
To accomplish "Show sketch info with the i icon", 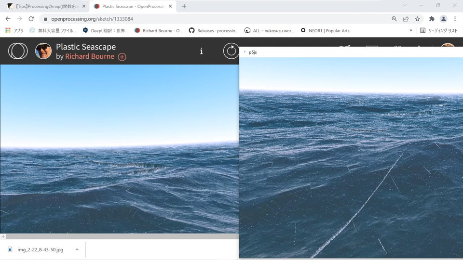I will (202, 52).
